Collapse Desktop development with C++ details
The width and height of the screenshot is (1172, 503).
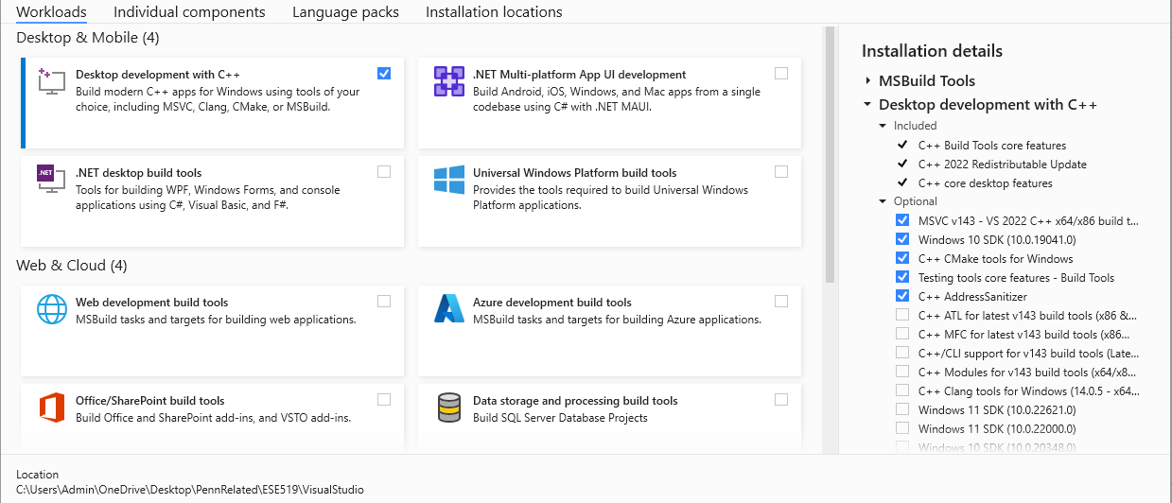coord(867,105)
